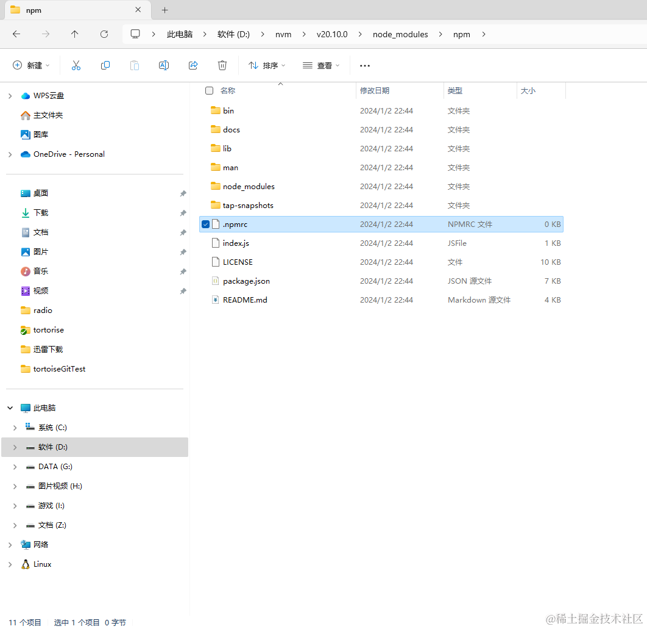
Task: Switch to the npm tab
Action: pyautogui.click(x=67, y=10)
